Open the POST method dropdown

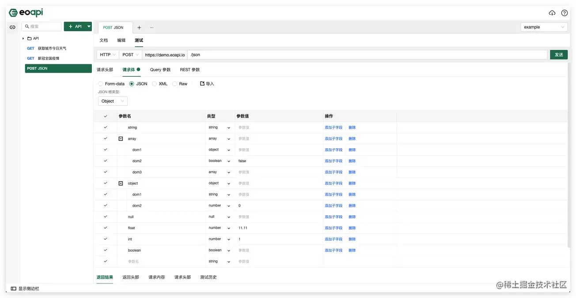130,55
